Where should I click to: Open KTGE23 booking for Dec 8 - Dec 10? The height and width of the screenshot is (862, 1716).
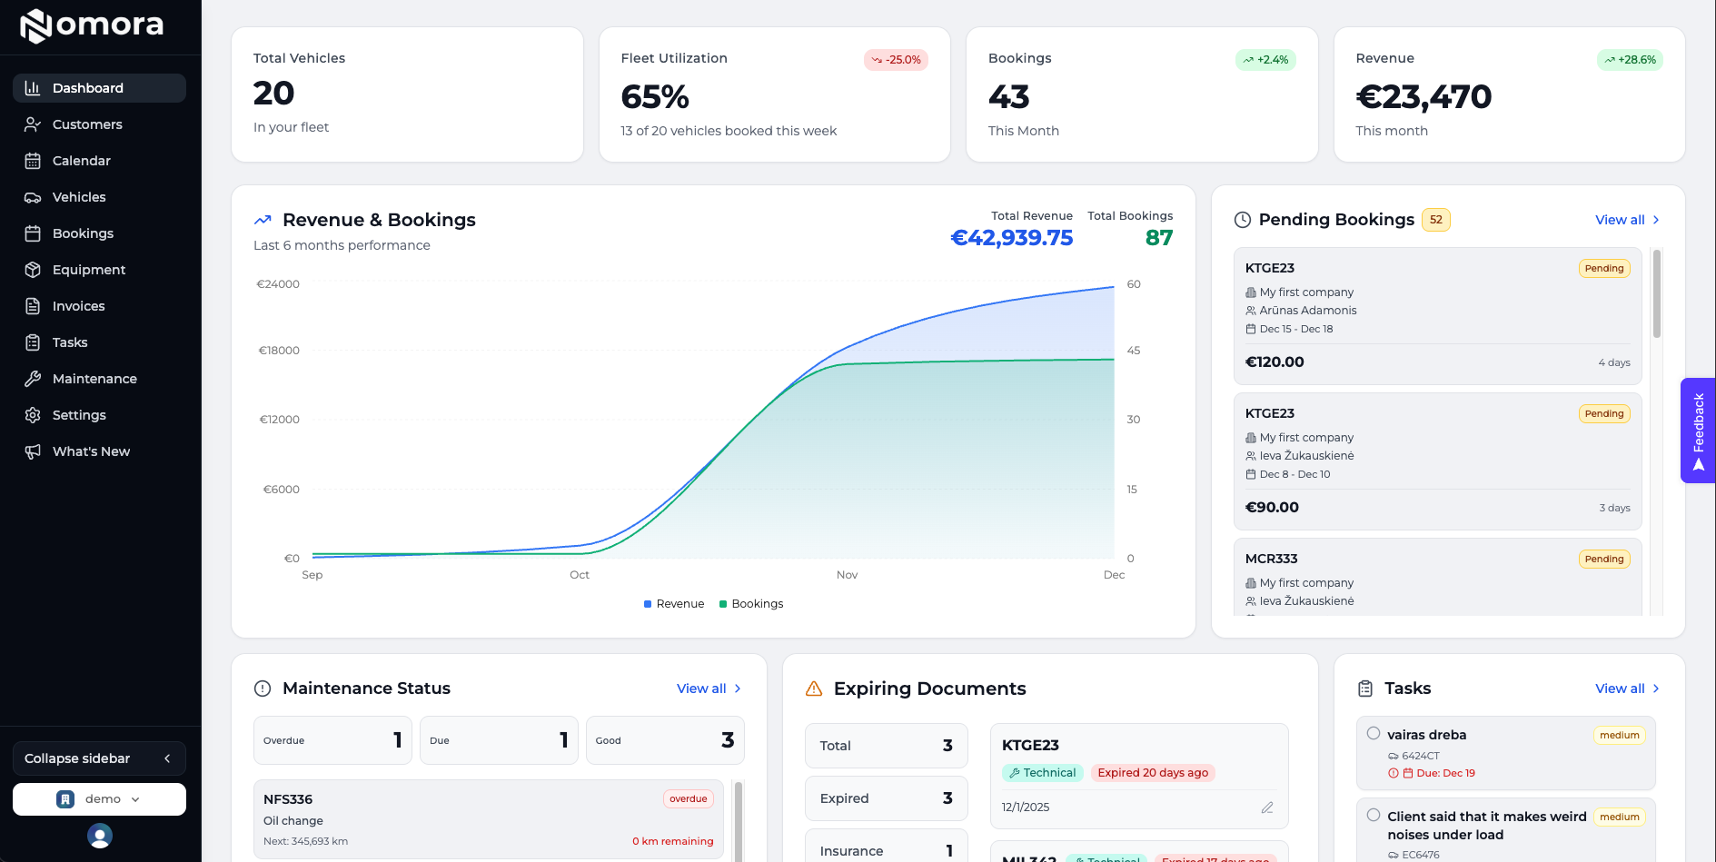[1437, 461]
